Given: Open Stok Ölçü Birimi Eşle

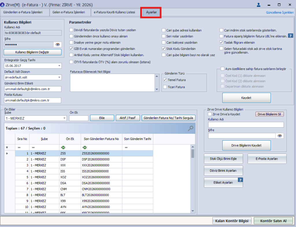Looking at the screenshot, I should point(223,159).
